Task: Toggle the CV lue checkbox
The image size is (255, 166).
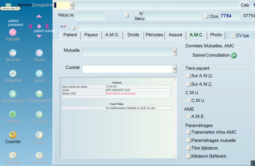Action: (233, 35)
